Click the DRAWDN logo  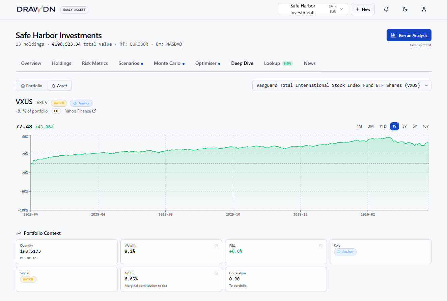36,9
